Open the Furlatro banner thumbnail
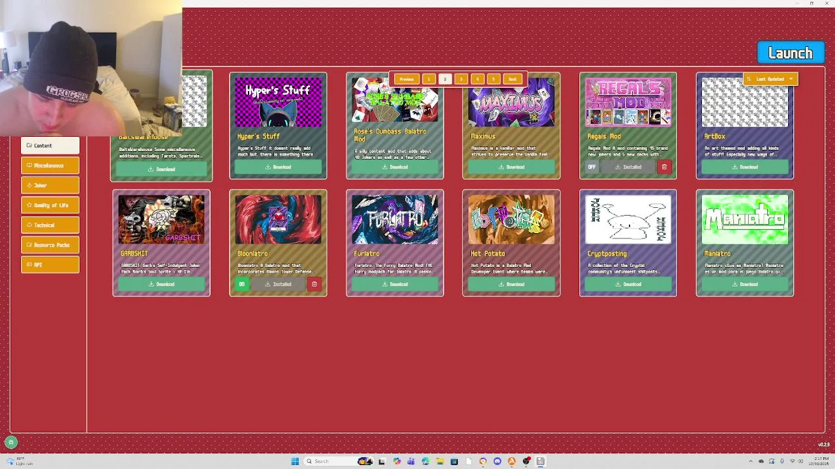Viewport: 835px width, 469px height. click(x=395, y=220)
